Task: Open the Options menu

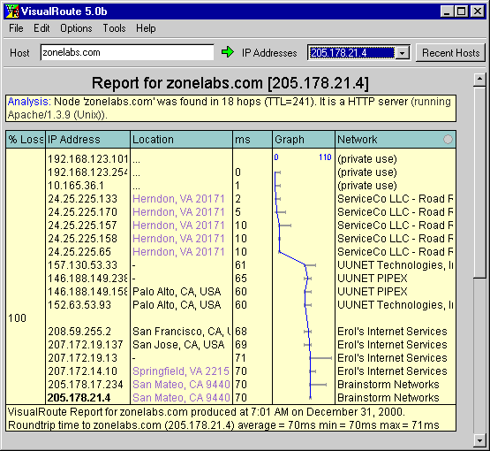Action: (x=76, y=28)
